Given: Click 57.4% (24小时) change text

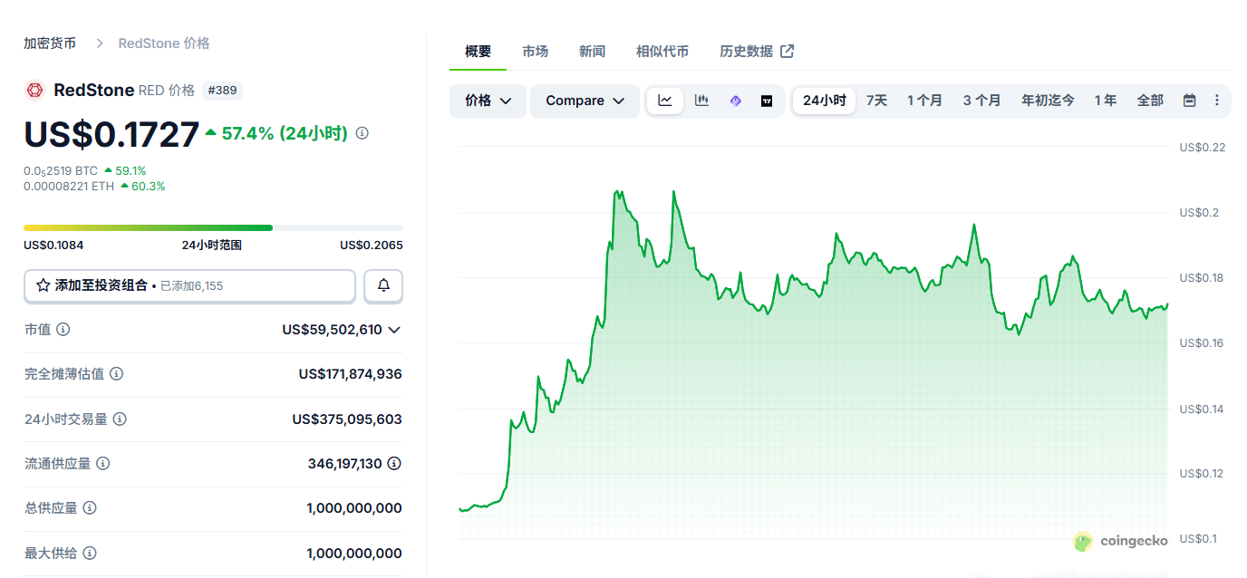Looking at the screenshot, I should (285, 133).
